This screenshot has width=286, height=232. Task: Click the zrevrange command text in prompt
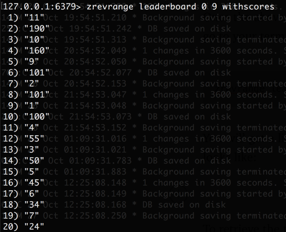click(110, 7)
